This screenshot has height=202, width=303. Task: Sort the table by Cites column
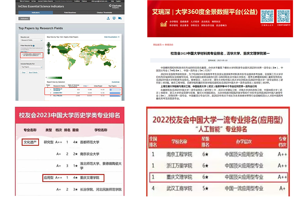pyautogui.click(x=85, y=86)
